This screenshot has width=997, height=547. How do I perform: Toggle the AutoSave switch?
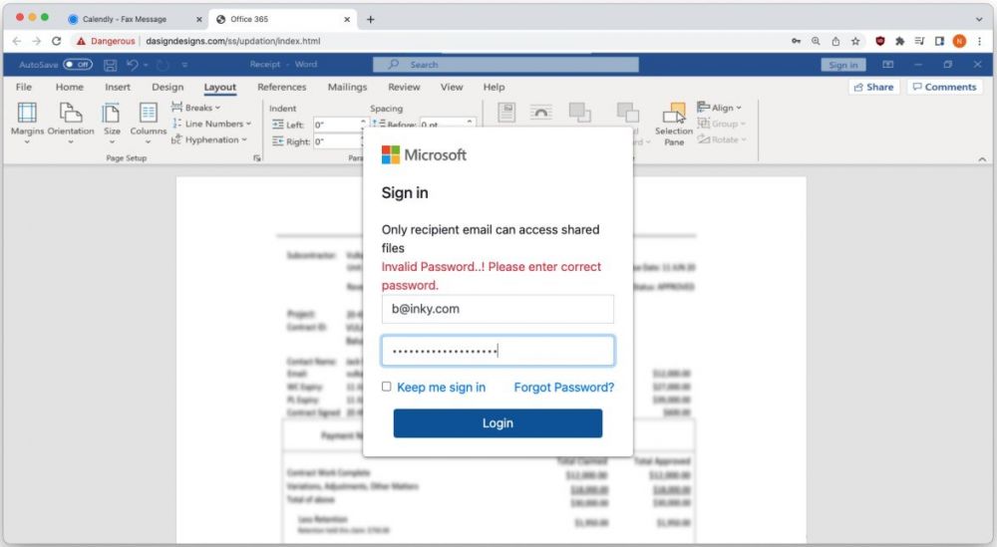pyautogui.click(x=78, y=65)
